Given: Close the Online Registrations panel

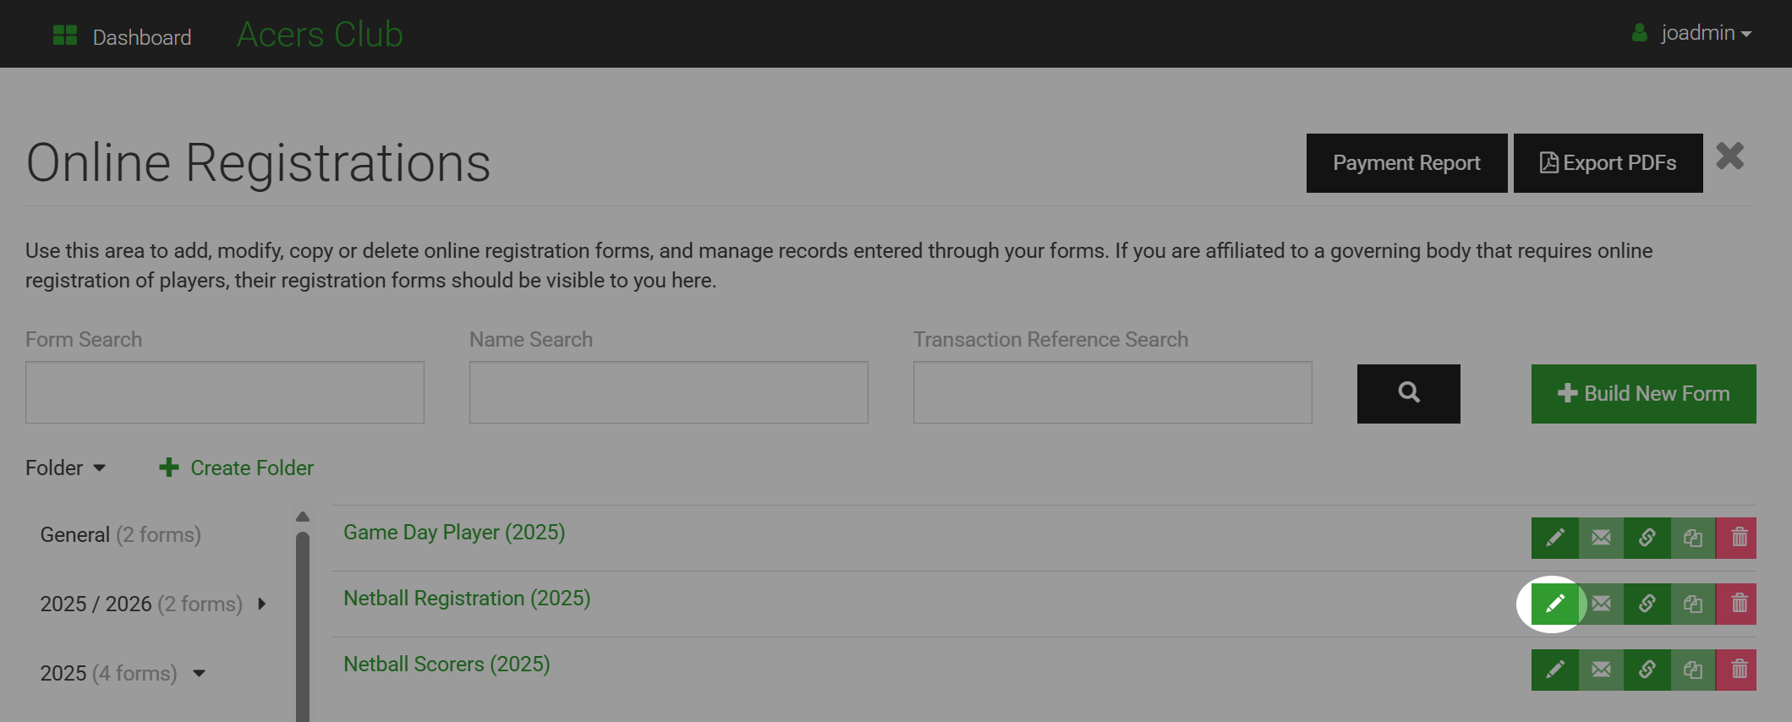Looking at the screenshot, I should click(1729, 156).
